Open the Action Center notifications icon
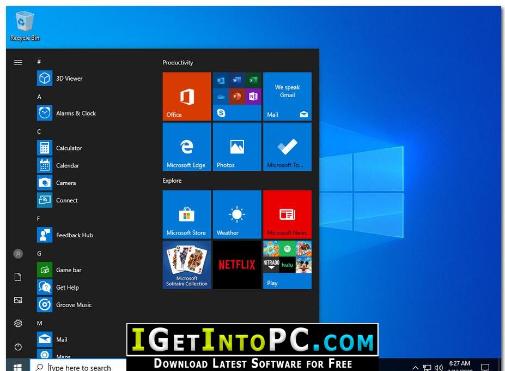 click(485, 367)
